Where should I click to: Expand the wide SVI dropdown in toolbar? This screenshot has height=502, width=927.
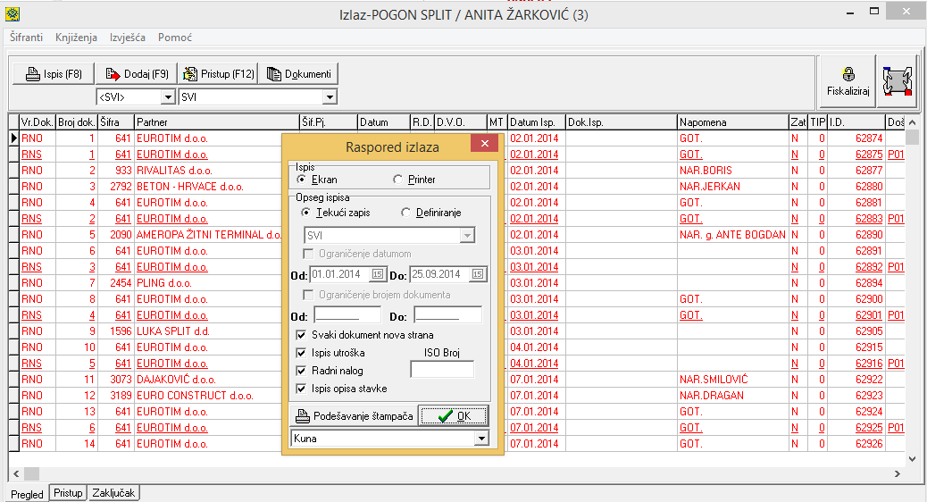[x=329, y=96]
